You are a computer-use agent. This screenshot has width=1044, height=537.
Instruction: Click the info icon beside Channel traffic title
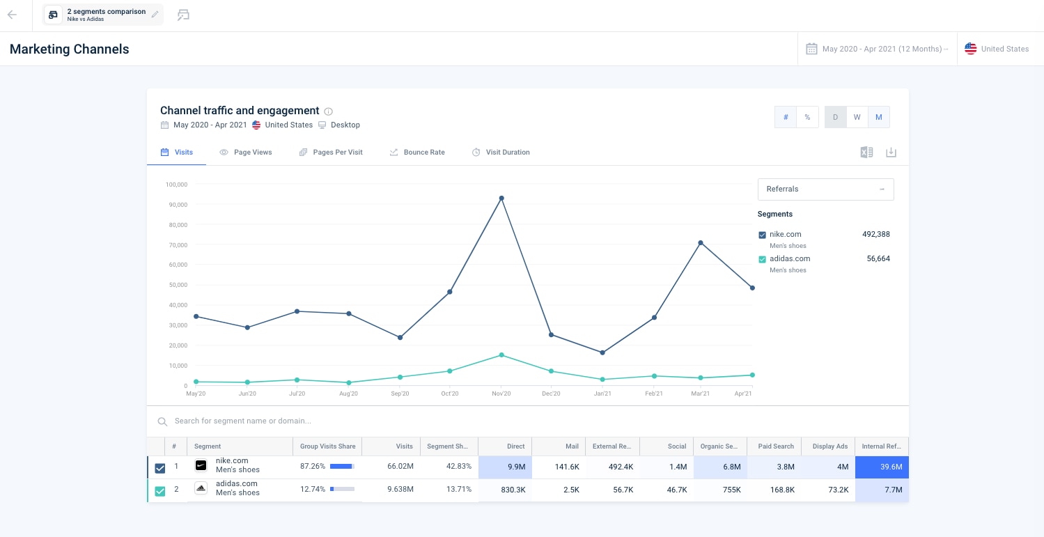[329, 111]
